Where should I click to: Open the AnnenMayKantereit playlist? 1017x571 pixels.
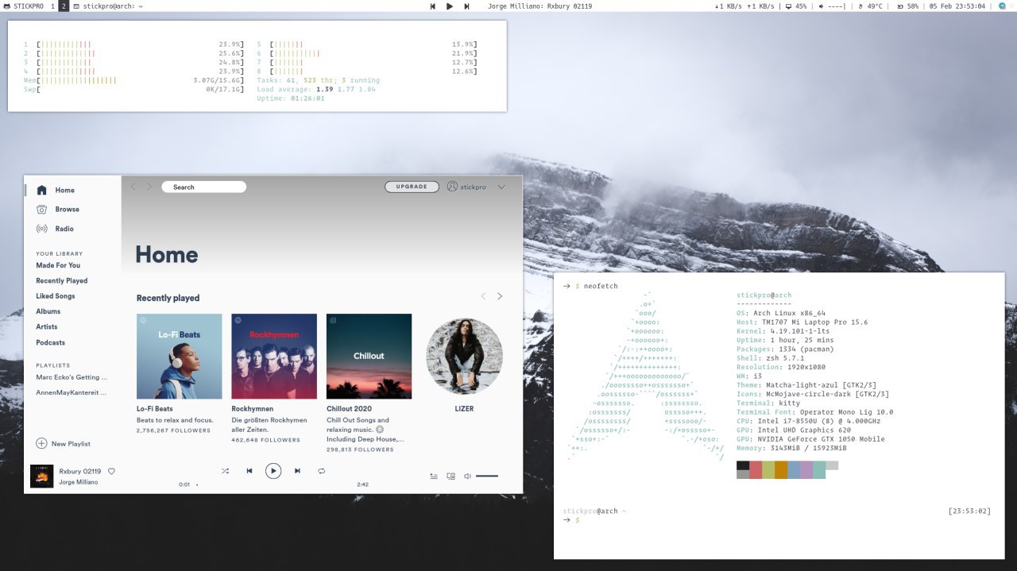coord(71,392)
